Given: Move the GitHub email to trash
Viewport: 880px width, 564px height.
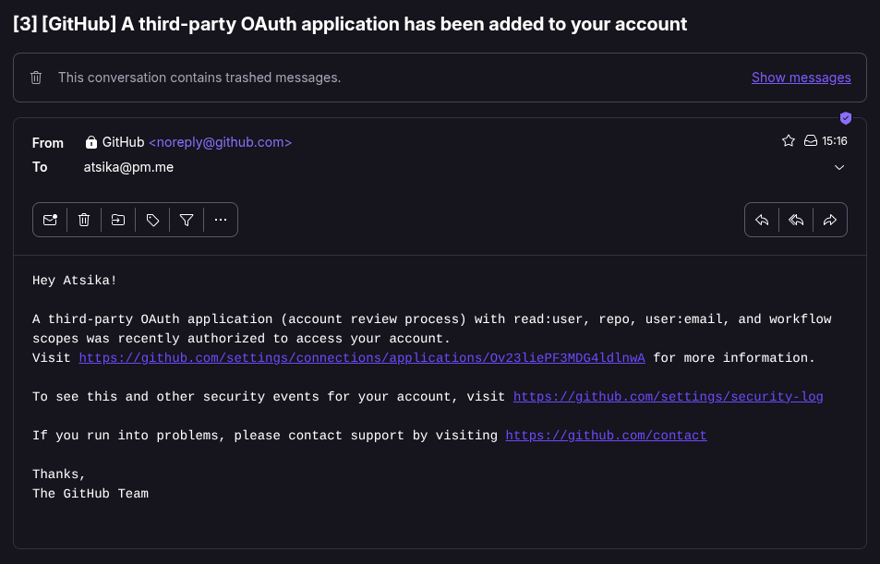Looking at the screenshot, I should point(84,220).
